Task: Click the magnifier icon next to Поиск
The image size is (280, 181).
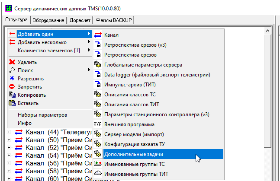Action: click(x=12, y=70)
